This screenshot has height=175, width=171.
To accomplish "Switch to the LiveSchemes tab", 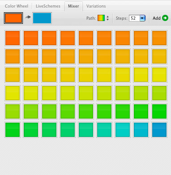I will pos(48,6).
